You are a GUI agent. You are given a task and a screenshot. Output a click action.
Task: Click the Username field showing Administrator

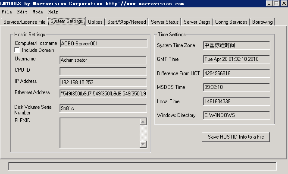tap(103, 60)
